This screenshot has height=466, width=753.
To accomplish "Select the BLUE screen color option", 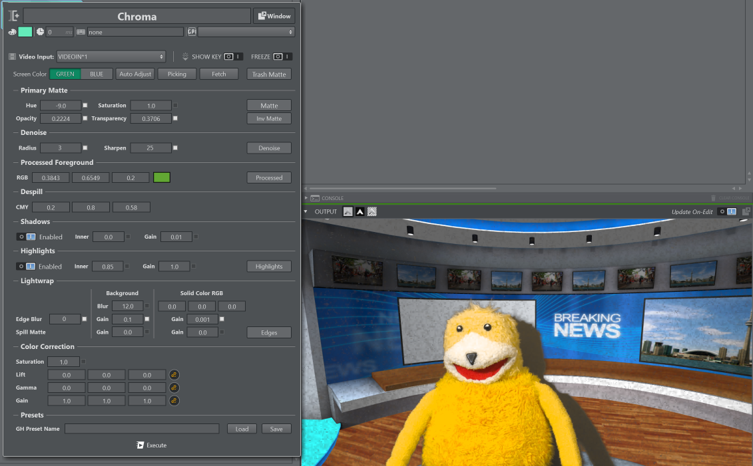I will click(97, 74).
